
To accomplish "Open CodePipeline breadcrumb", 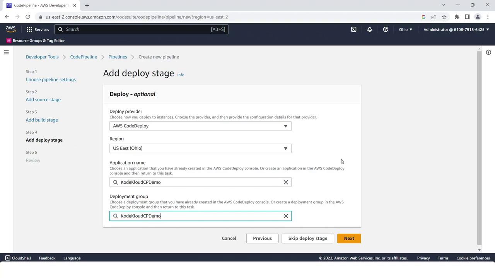I will (84, 57).
